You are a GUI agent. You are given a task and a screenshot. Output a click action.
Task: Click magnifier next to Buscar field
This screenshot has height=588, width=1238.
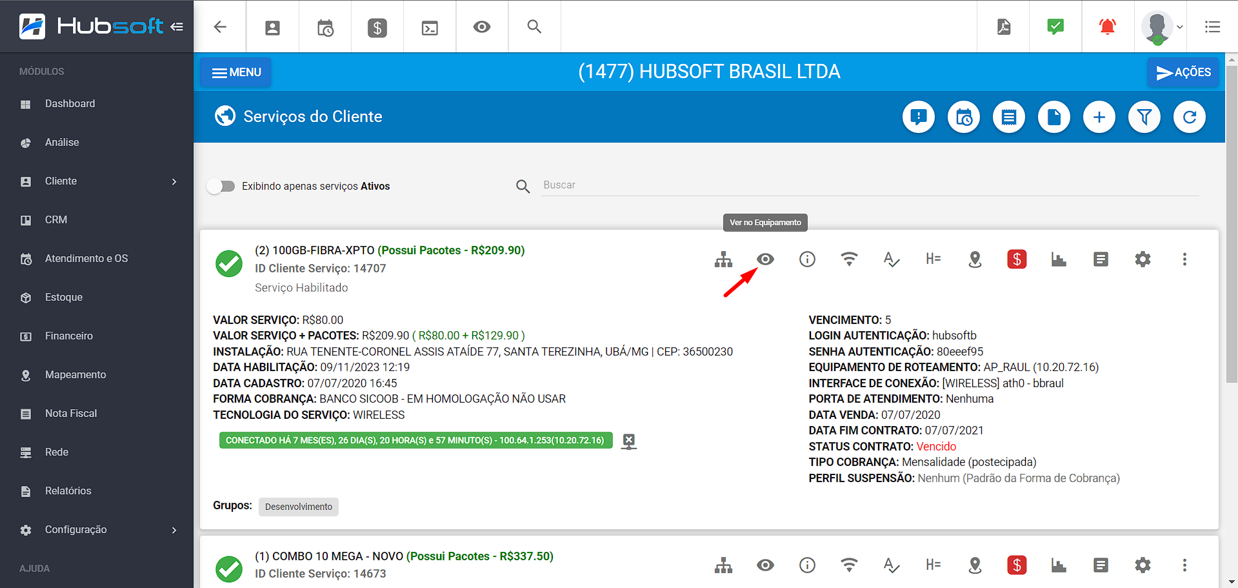point(523,187)
